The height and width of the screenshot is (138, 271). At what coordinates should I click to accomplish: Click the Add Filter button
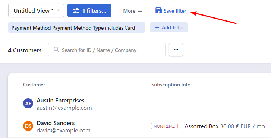169,27
